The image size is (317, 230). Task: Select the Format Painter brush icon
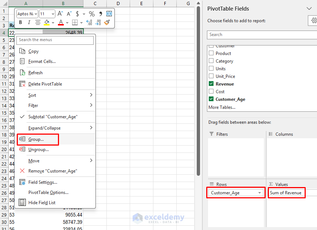click(x=107, y=22)
